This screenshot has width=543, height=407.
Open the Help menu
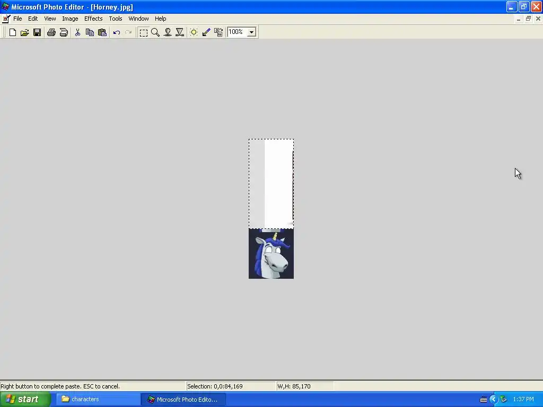point(160,19)
